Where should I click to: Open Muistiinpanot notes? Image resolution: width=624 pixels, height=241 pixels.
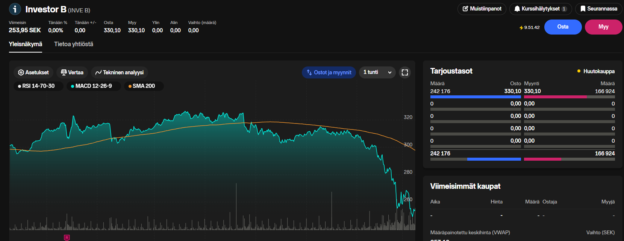pyautogui.click(x=482, y=9)
